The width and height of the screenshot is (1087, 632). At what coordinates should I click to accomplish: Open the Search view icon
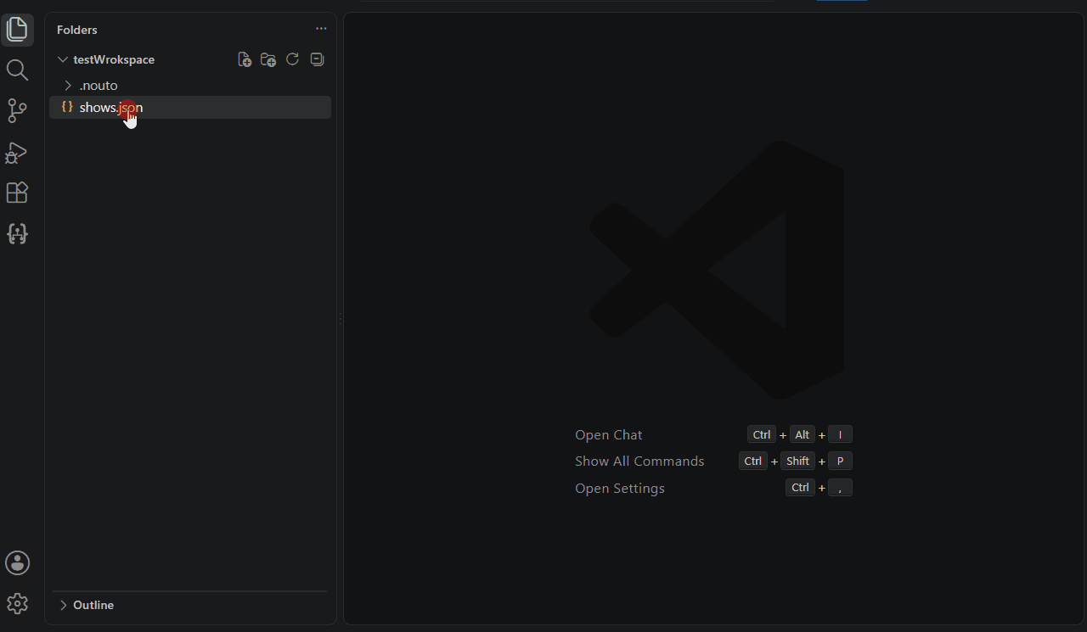(x=17, y=70)
